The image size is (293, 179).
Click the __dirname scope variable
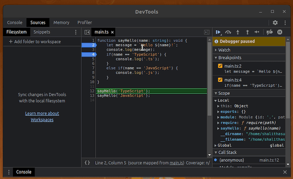pos(252,134)
